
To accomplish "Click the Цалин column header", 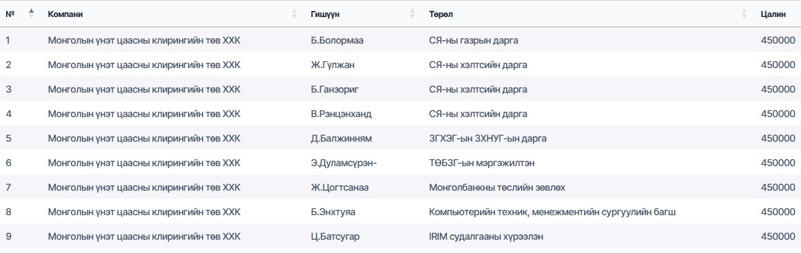I will tap(774, 14).
